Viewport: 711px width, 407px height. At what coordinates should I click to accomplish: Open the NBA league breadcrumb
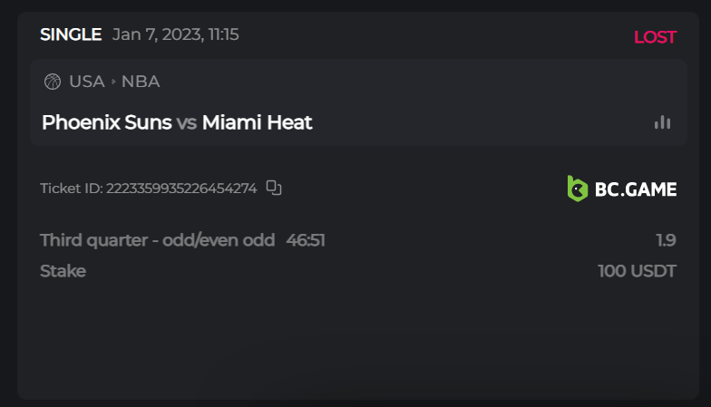point(141,82)
